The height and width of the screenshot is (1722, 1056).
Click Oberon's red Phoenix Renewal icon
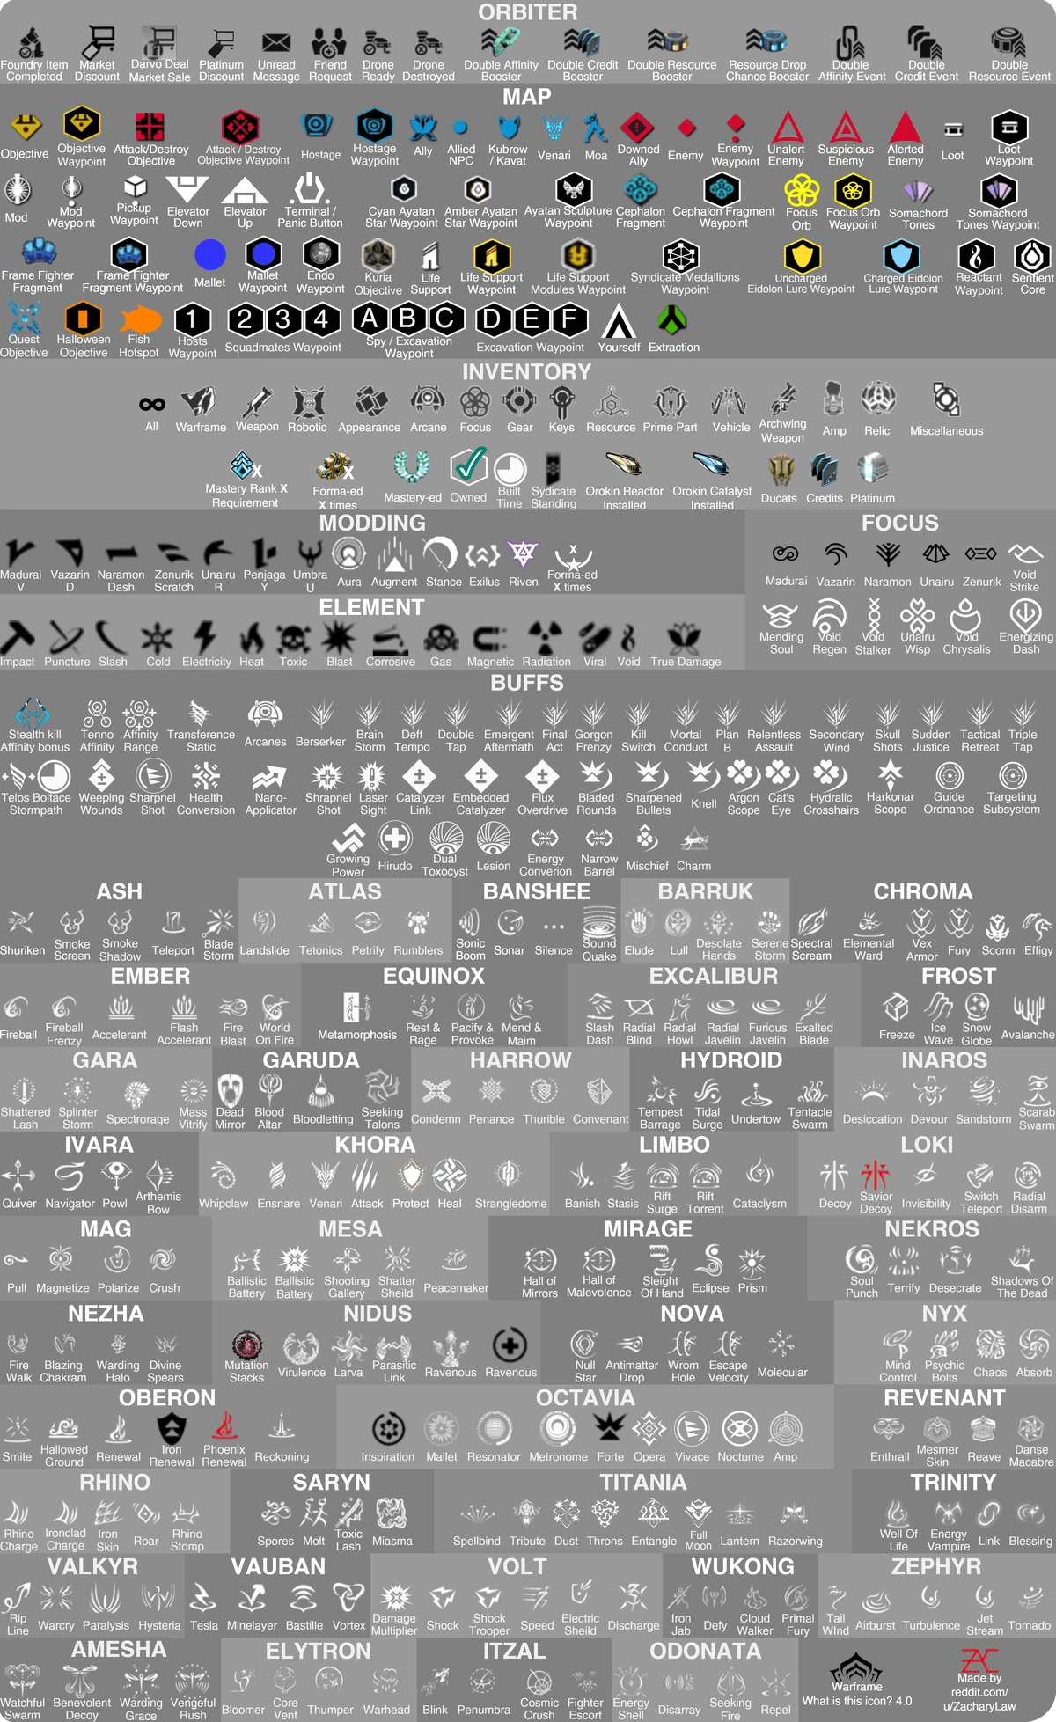click(224, 1427)
